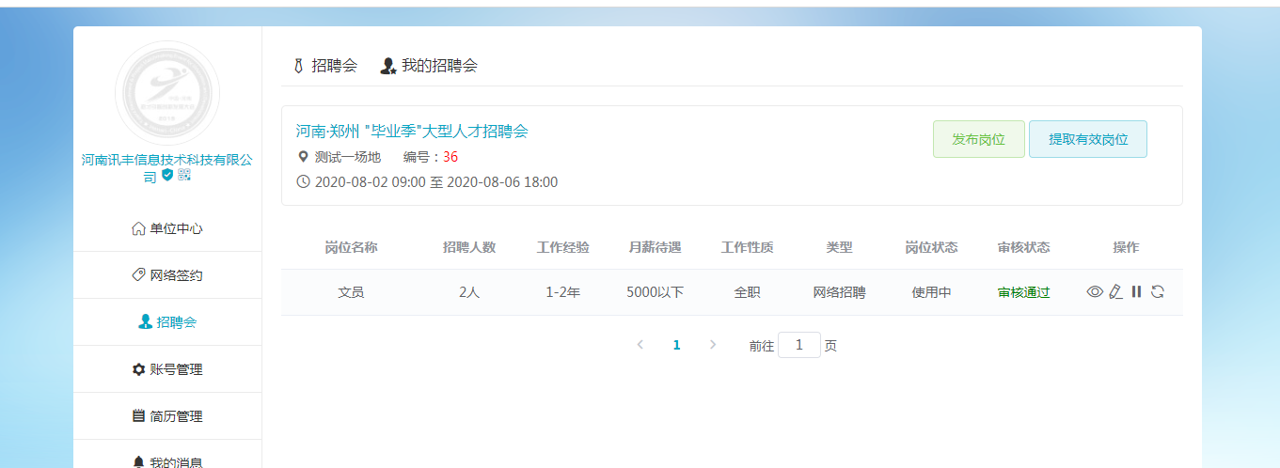This screenshot has height=468, width=1280.
Task: Click the verified shield badge icon
Action: 167,176
